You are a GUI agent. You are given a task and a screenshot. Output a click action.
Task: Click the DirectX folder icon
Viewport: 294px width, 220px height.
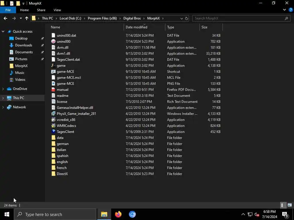coord(53,174)
